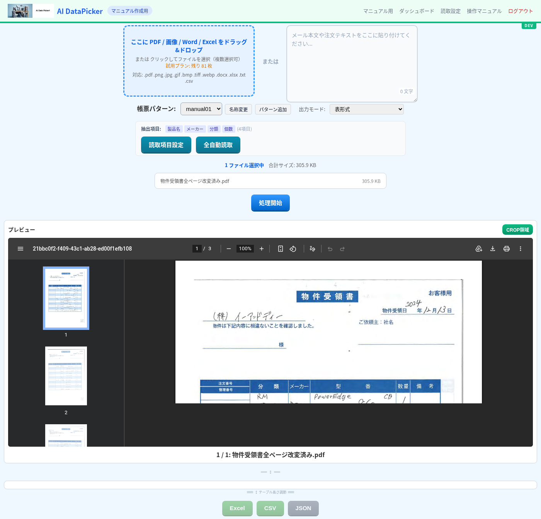Open the PDF viewer more actions menu

click(x=521, y=249)
